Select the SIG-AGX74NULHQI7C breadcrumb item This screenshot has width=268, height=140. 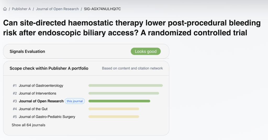click(x=102, y=9)
